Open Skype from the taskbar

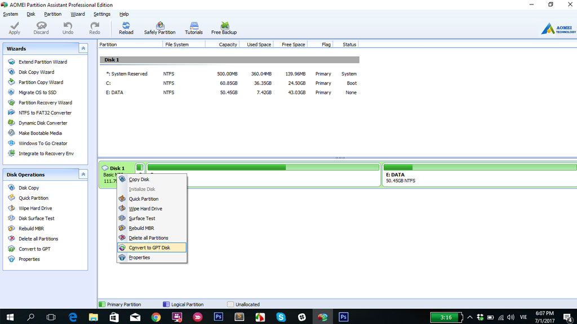[281, 317]
